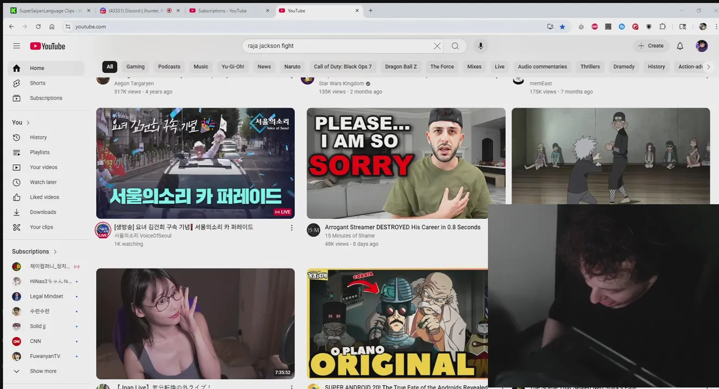719x389 pixels.
Task: Go to Shorts in the sidebar
Action: pyautogui.click(x=46, y=83)
